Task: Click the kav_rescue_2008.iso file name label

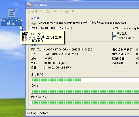Action: pos(11,22)
